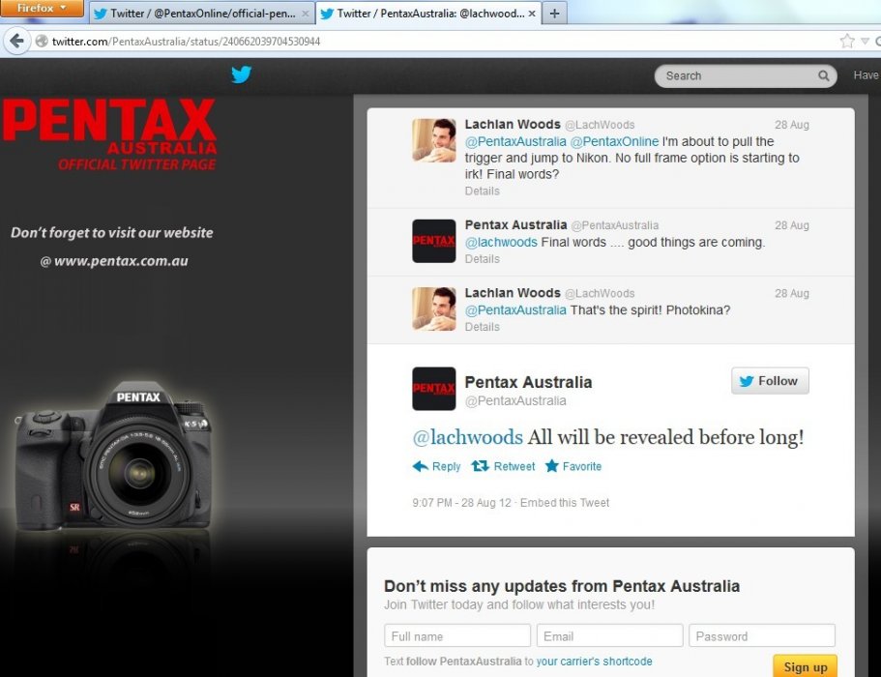Bookmark page with the star icon
This screenshot has height=677, width=881.
[x=847, y=41]
